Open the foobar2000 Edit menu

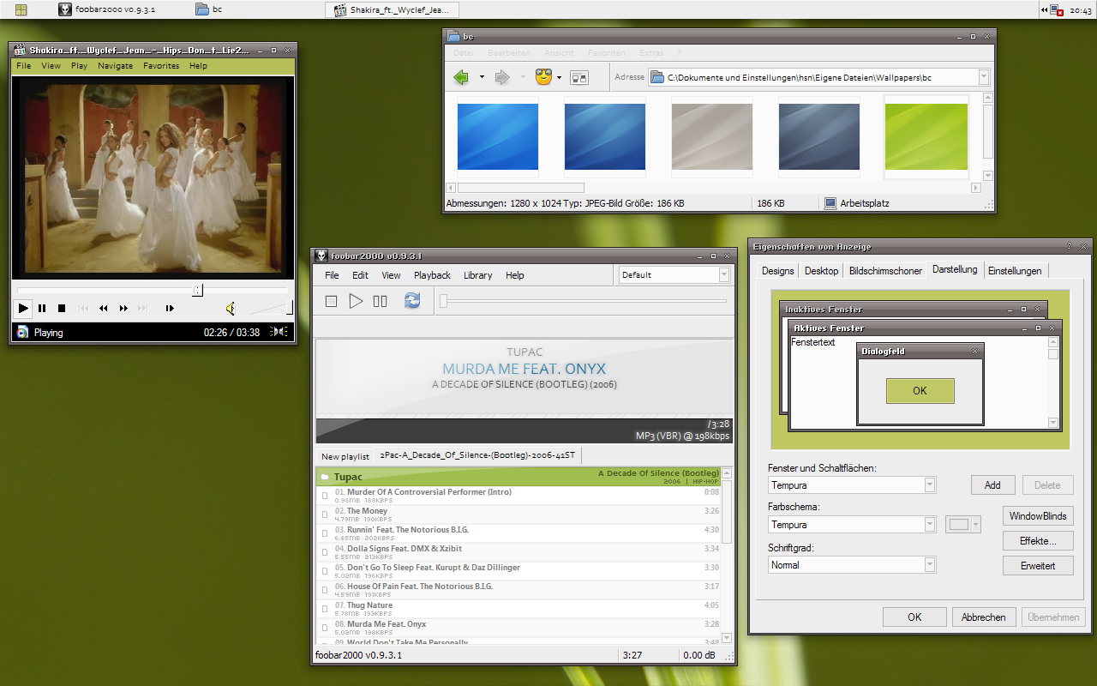tap(360, 275)
